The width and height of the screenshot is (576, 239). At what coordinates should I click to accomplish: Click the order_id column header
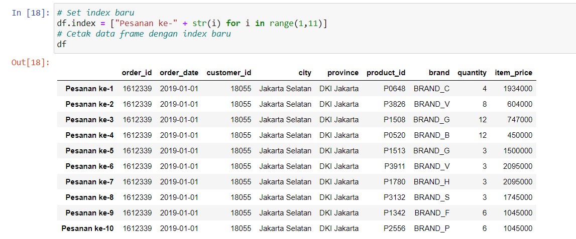click(137, 73)
